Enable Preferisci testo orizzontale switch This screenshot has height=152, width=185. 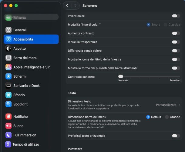pyautogui.click(x=176, y=136)
